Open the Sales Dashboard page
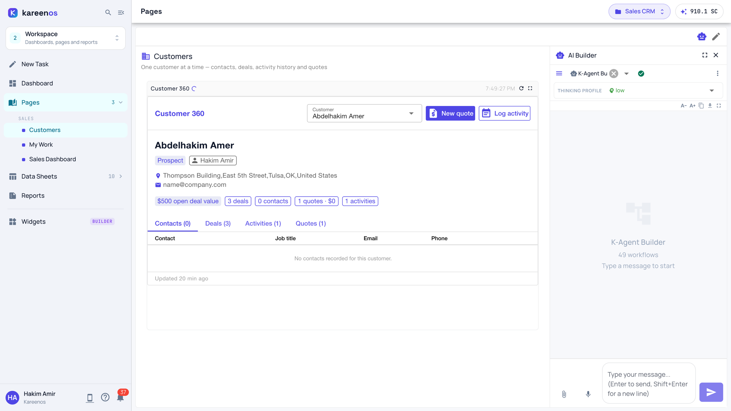 [x=66, y=159]
